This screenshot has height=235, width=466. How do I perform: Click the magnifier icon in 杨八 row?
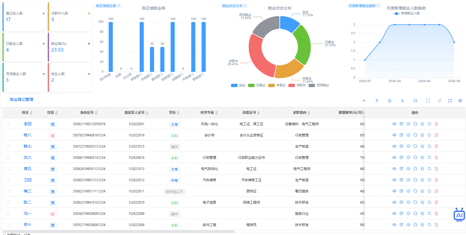pos(415,135)
